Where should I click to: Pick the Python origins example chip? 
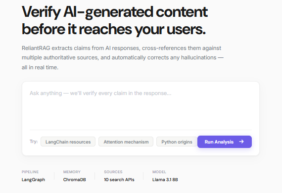coord(177,142)
